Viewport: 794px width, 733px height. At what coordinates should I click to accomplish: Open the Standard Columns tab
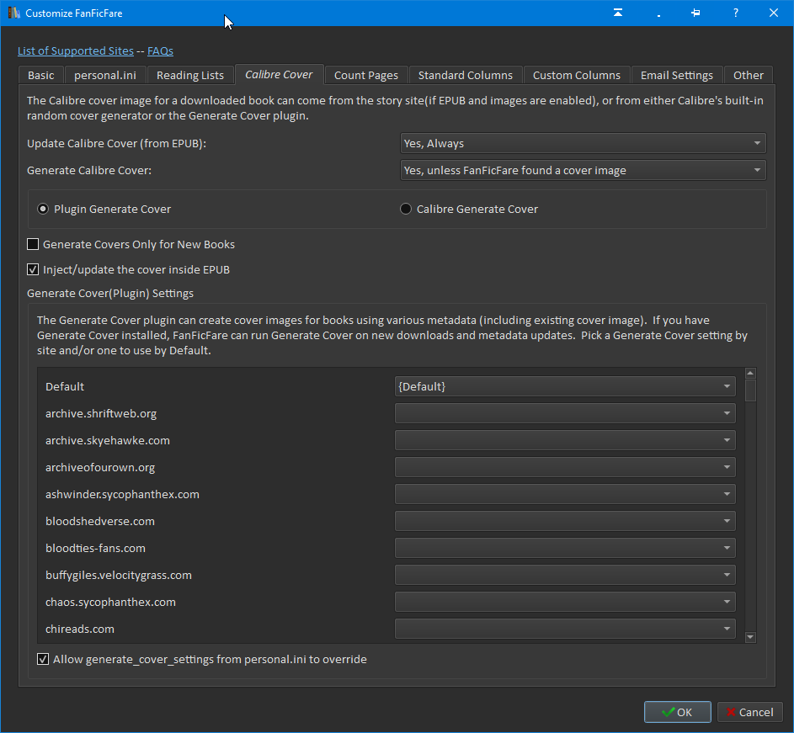tap(466, 75)
